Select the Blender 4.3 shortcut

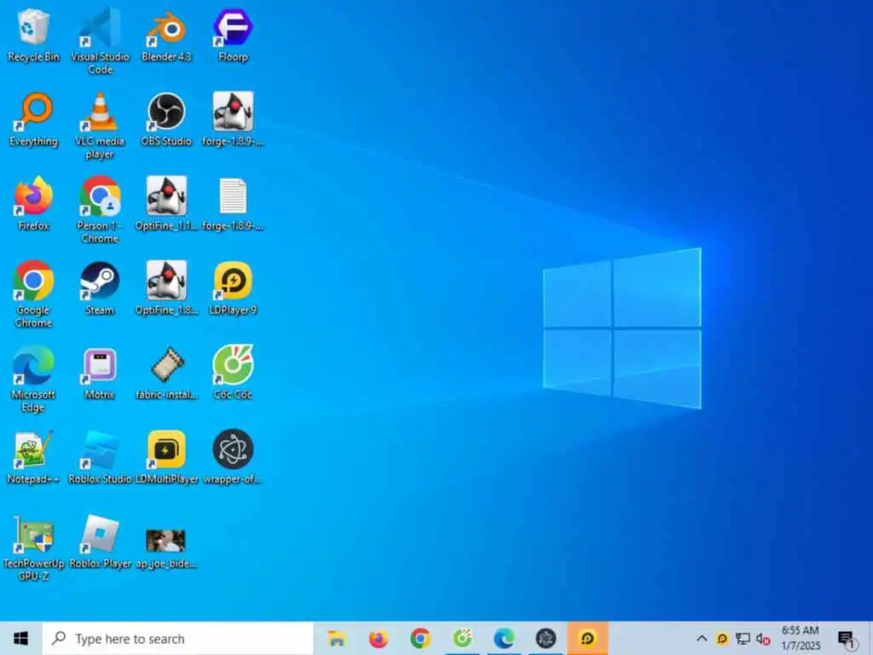click(x=166, y=34)
